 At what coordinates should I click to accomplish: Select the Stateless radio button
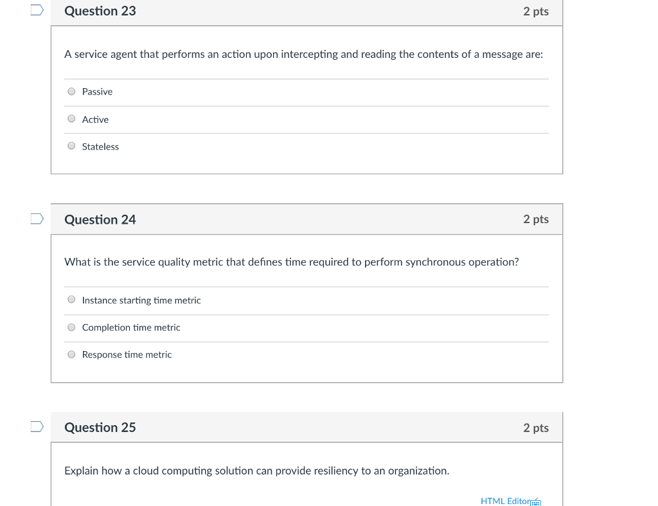[x=71, y=146]
